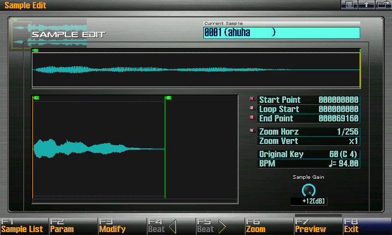Click the zoomed waveform between the markers

tap(99, 149)
